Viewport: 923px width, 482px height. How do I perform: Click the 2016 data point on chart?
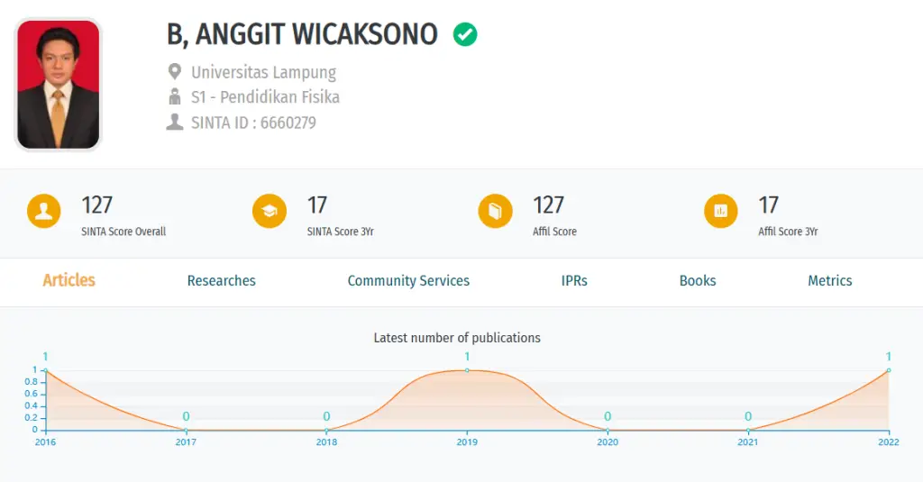point(46,370)
